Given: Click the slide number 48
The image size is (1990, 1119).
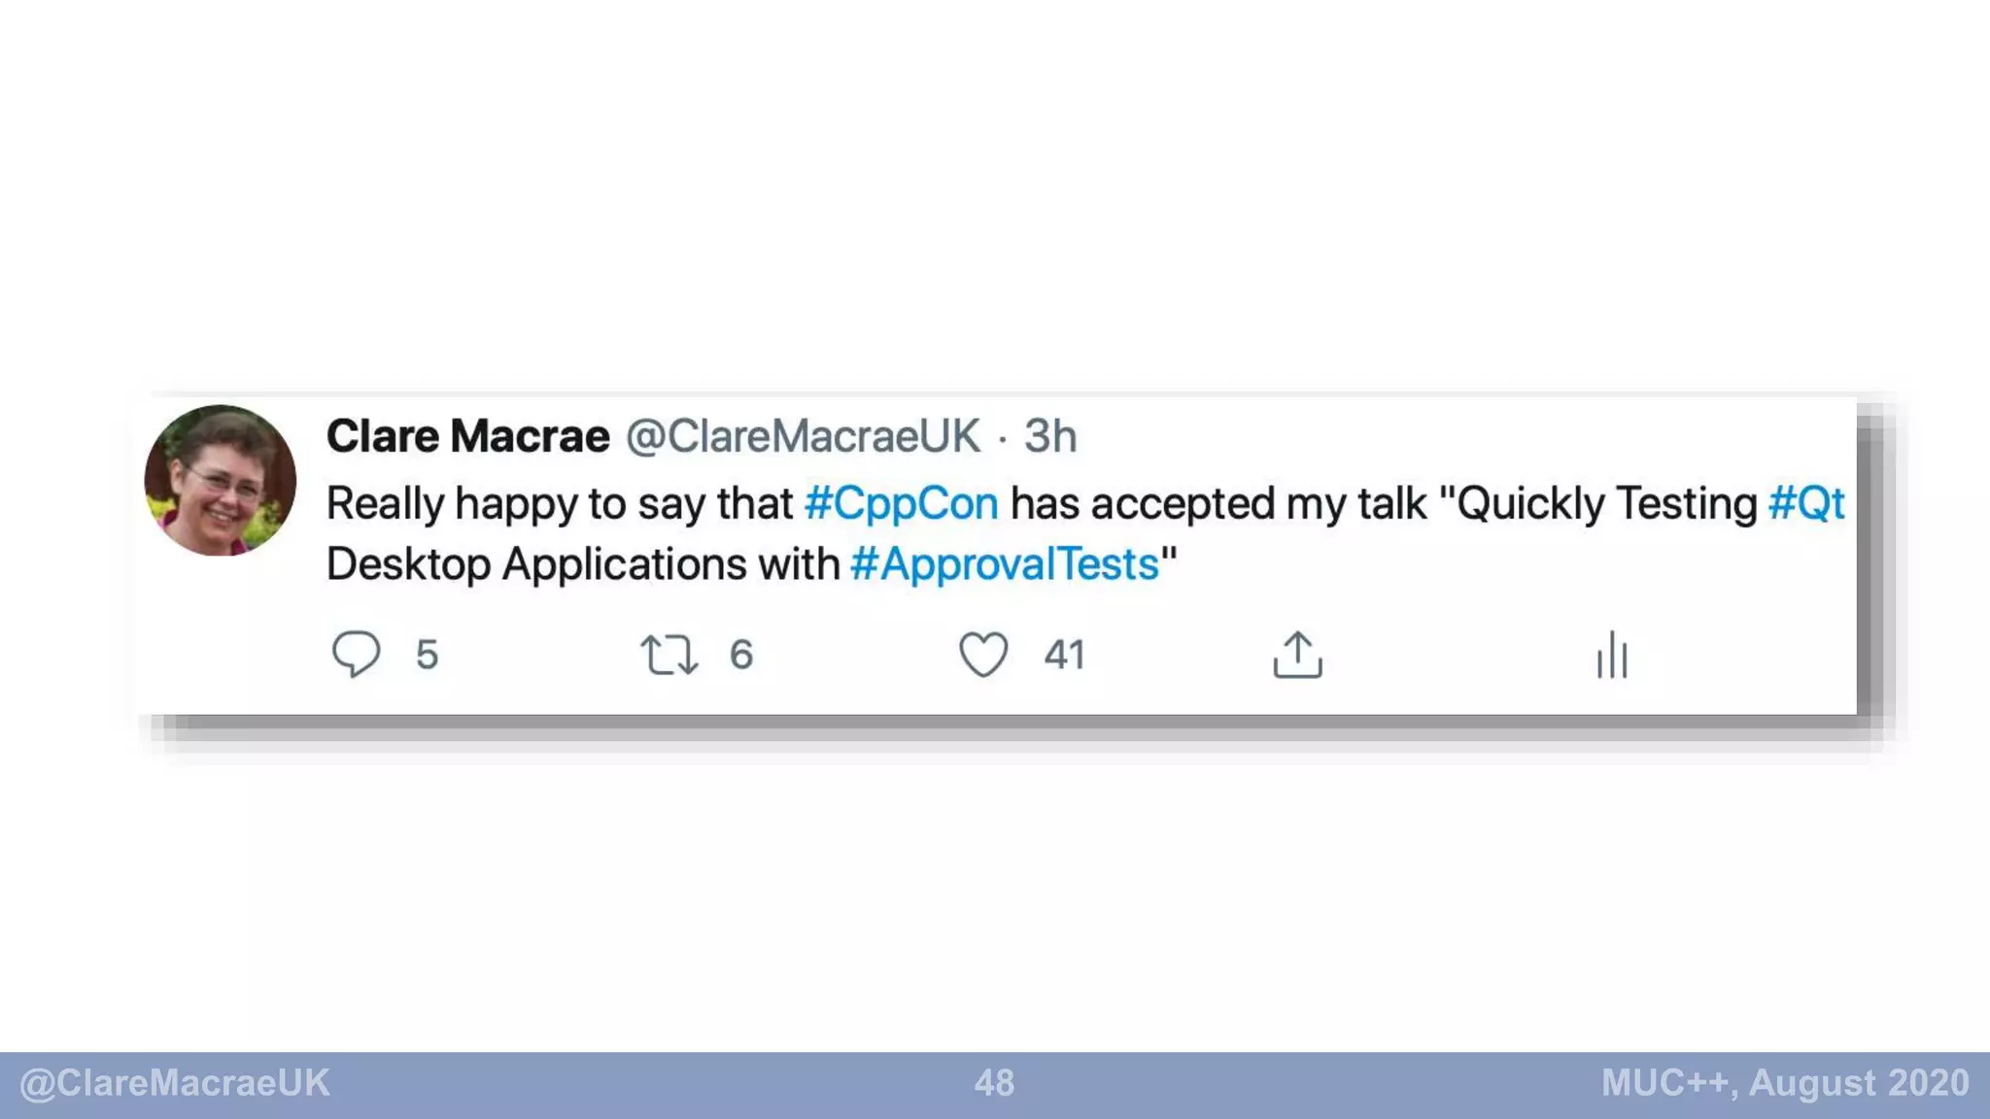Looking at the screenshot, I should [994, 1083].
